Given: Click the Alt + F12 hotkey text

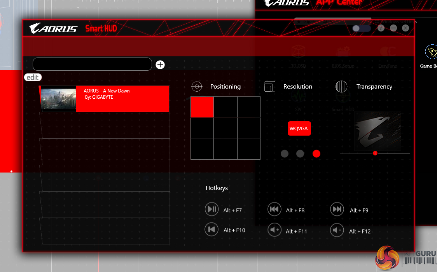Looking at the screenshot, I should click(x=360, y=231).
